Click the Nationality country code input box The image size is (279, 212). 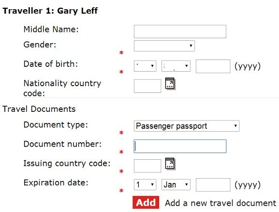click(x=147, y=86)
